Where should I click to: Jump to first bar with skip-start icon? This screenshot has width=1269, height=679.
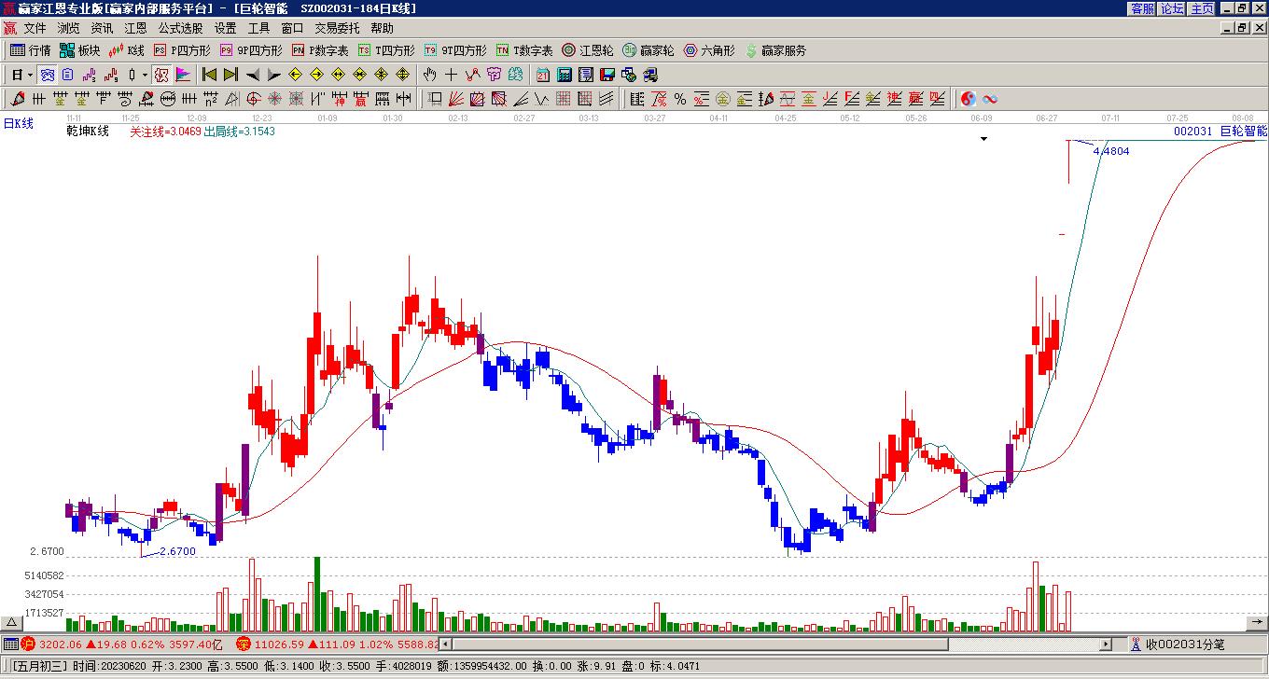coord(210,75)
